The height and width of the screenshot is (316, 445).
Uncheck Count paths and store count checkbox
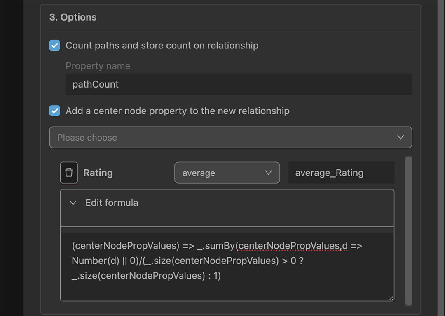tap(55, 45)
